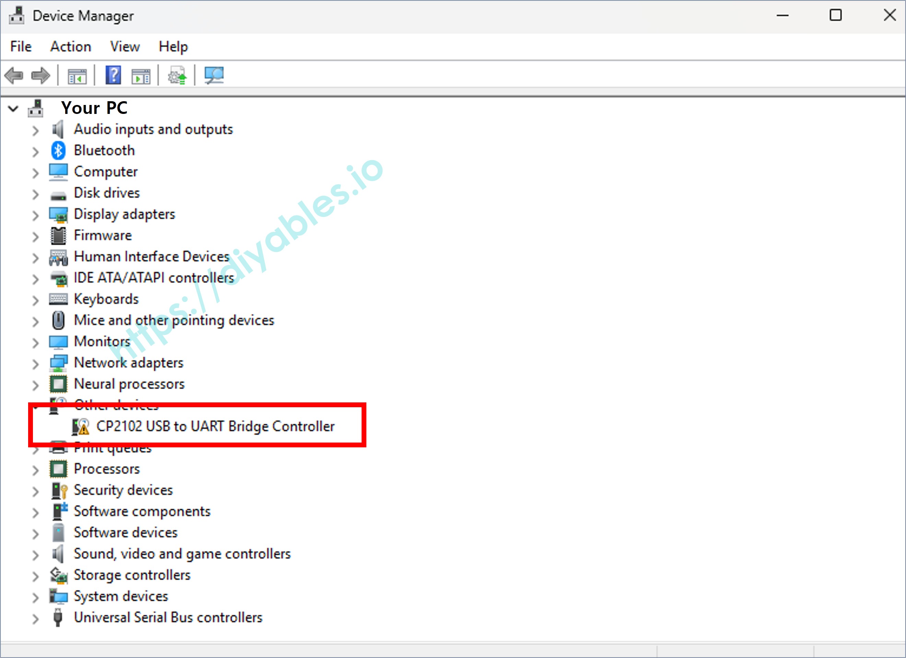Toggle the Show/Hide Action Pane icon
906x658 pixels.
pos(141,75)
